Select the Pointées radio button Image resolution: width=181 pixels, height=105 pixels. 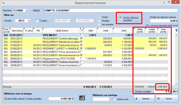tap(99, 21)
